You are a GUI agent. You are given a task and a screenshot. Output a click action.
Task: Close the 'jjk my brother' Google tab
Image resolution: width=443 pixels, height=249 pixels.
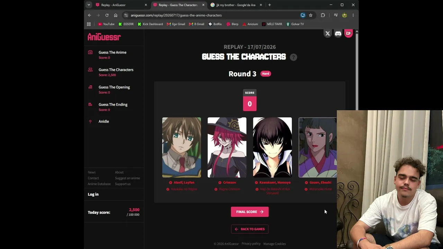(261, 5)
